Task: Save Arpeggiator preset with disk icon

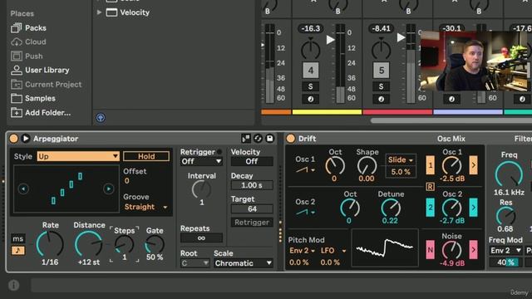Action: click(x=269, y=139)
